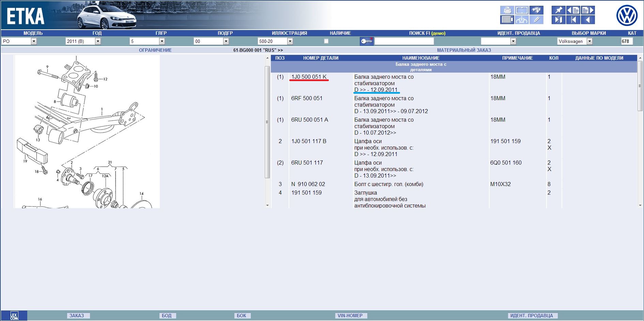Click the exit door icon
The height and width of the screenshot is (321, 644).
click(x=558, y=20)
